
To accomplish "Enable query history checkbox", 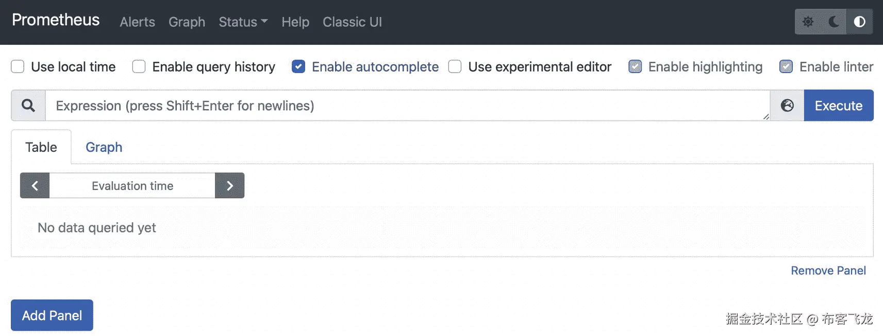I will click(x=139, y=67).
